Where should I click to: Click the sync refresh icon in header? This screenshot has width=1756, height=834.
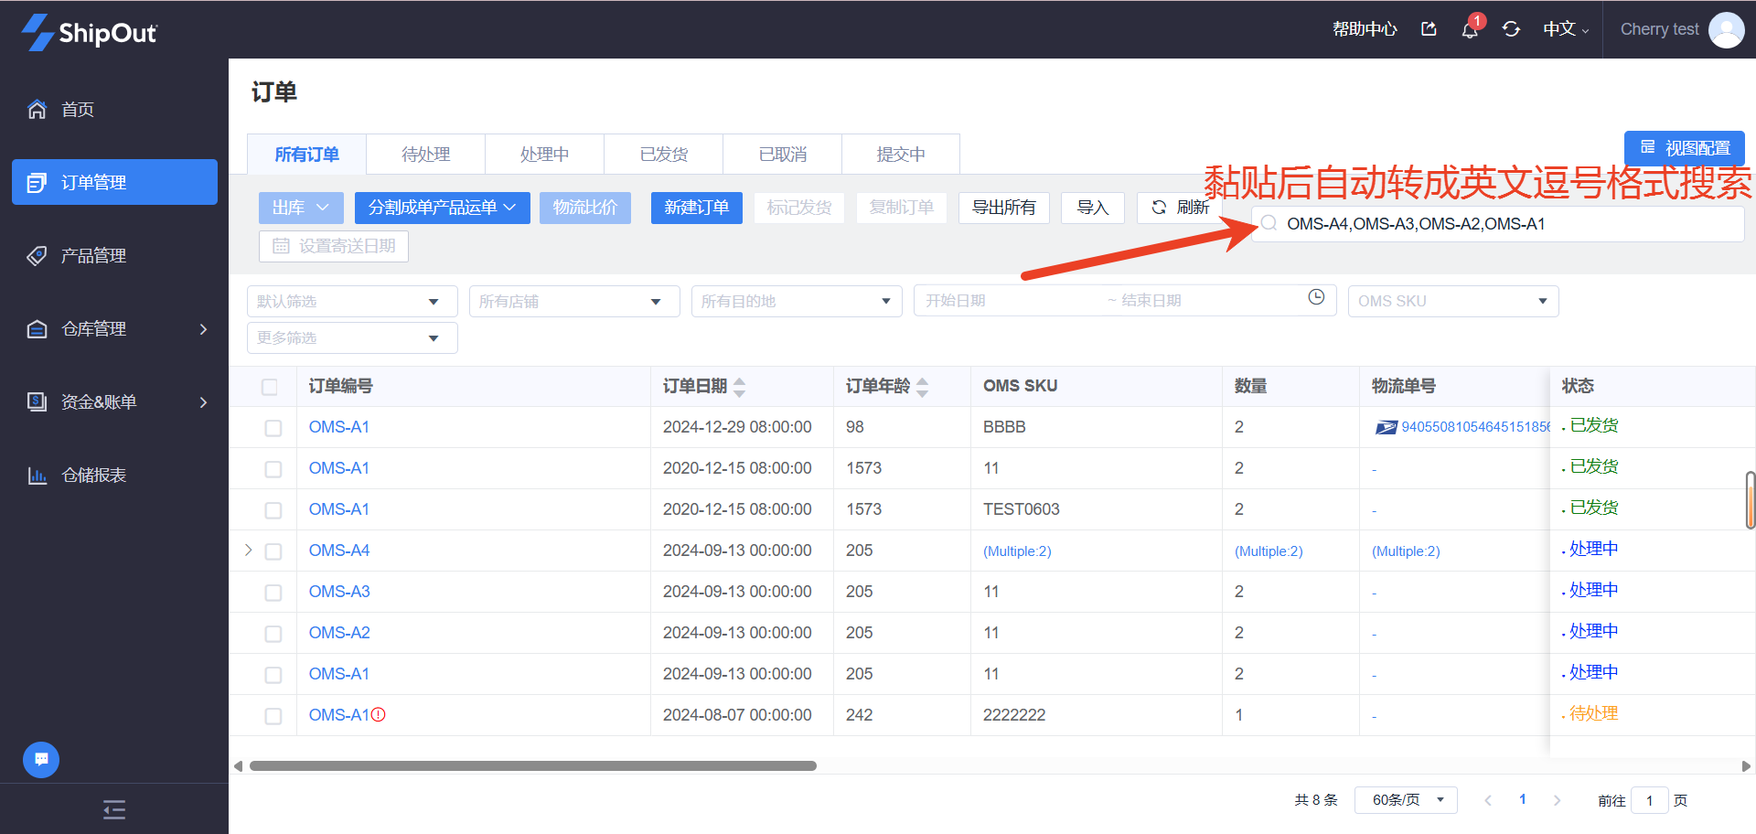tap(1511, 29)
